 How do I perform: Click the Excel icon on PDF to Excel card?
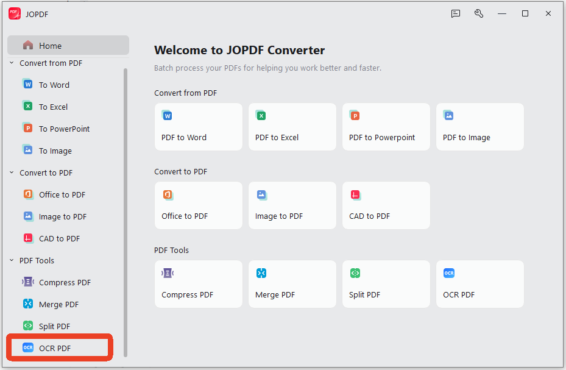coord(261,116)
